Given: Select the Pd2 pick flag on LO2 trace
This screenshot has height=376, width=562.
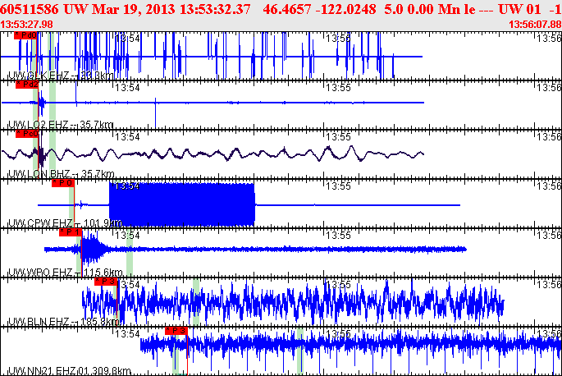Looking at the screenshot, I should tap(27, 85).
